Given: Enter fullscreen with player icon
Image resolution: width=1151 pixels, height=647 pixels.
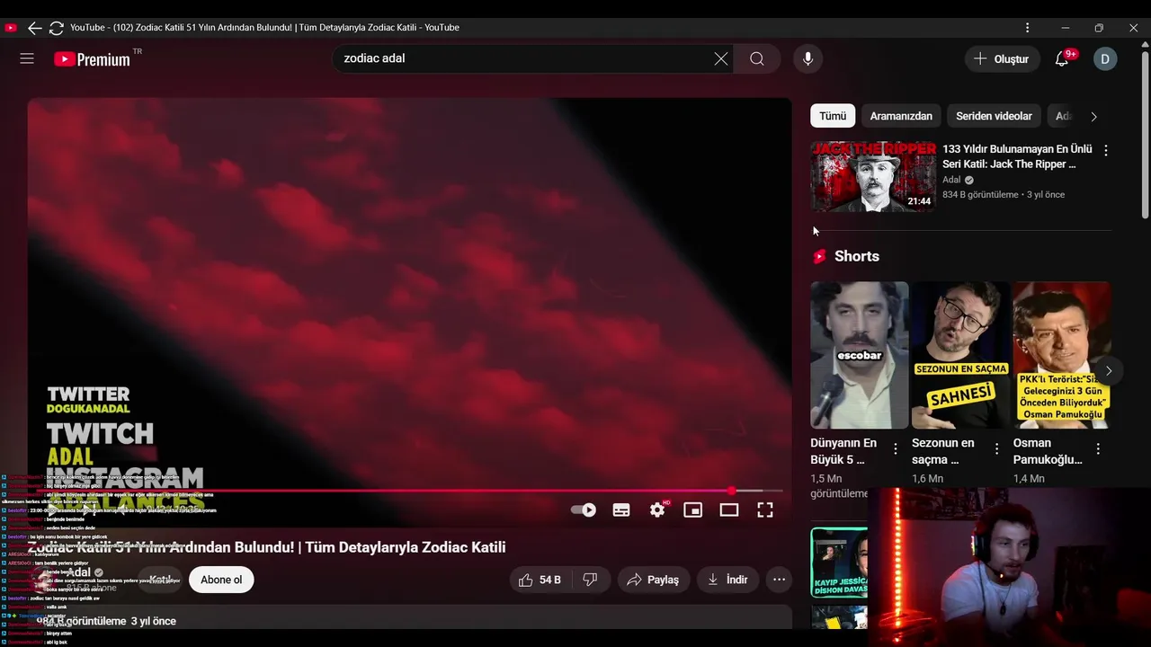Looking at the screenshot, I should tap(765, 510).
